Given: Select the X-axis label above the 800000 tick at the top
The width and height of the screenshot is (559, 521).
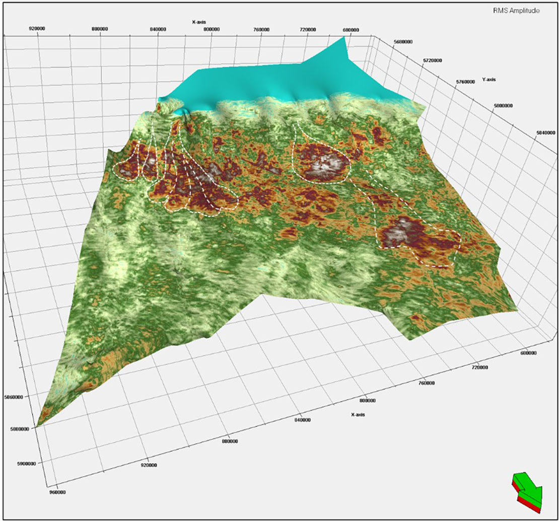Looking at the screenshot, I should (x=199, y=22).
